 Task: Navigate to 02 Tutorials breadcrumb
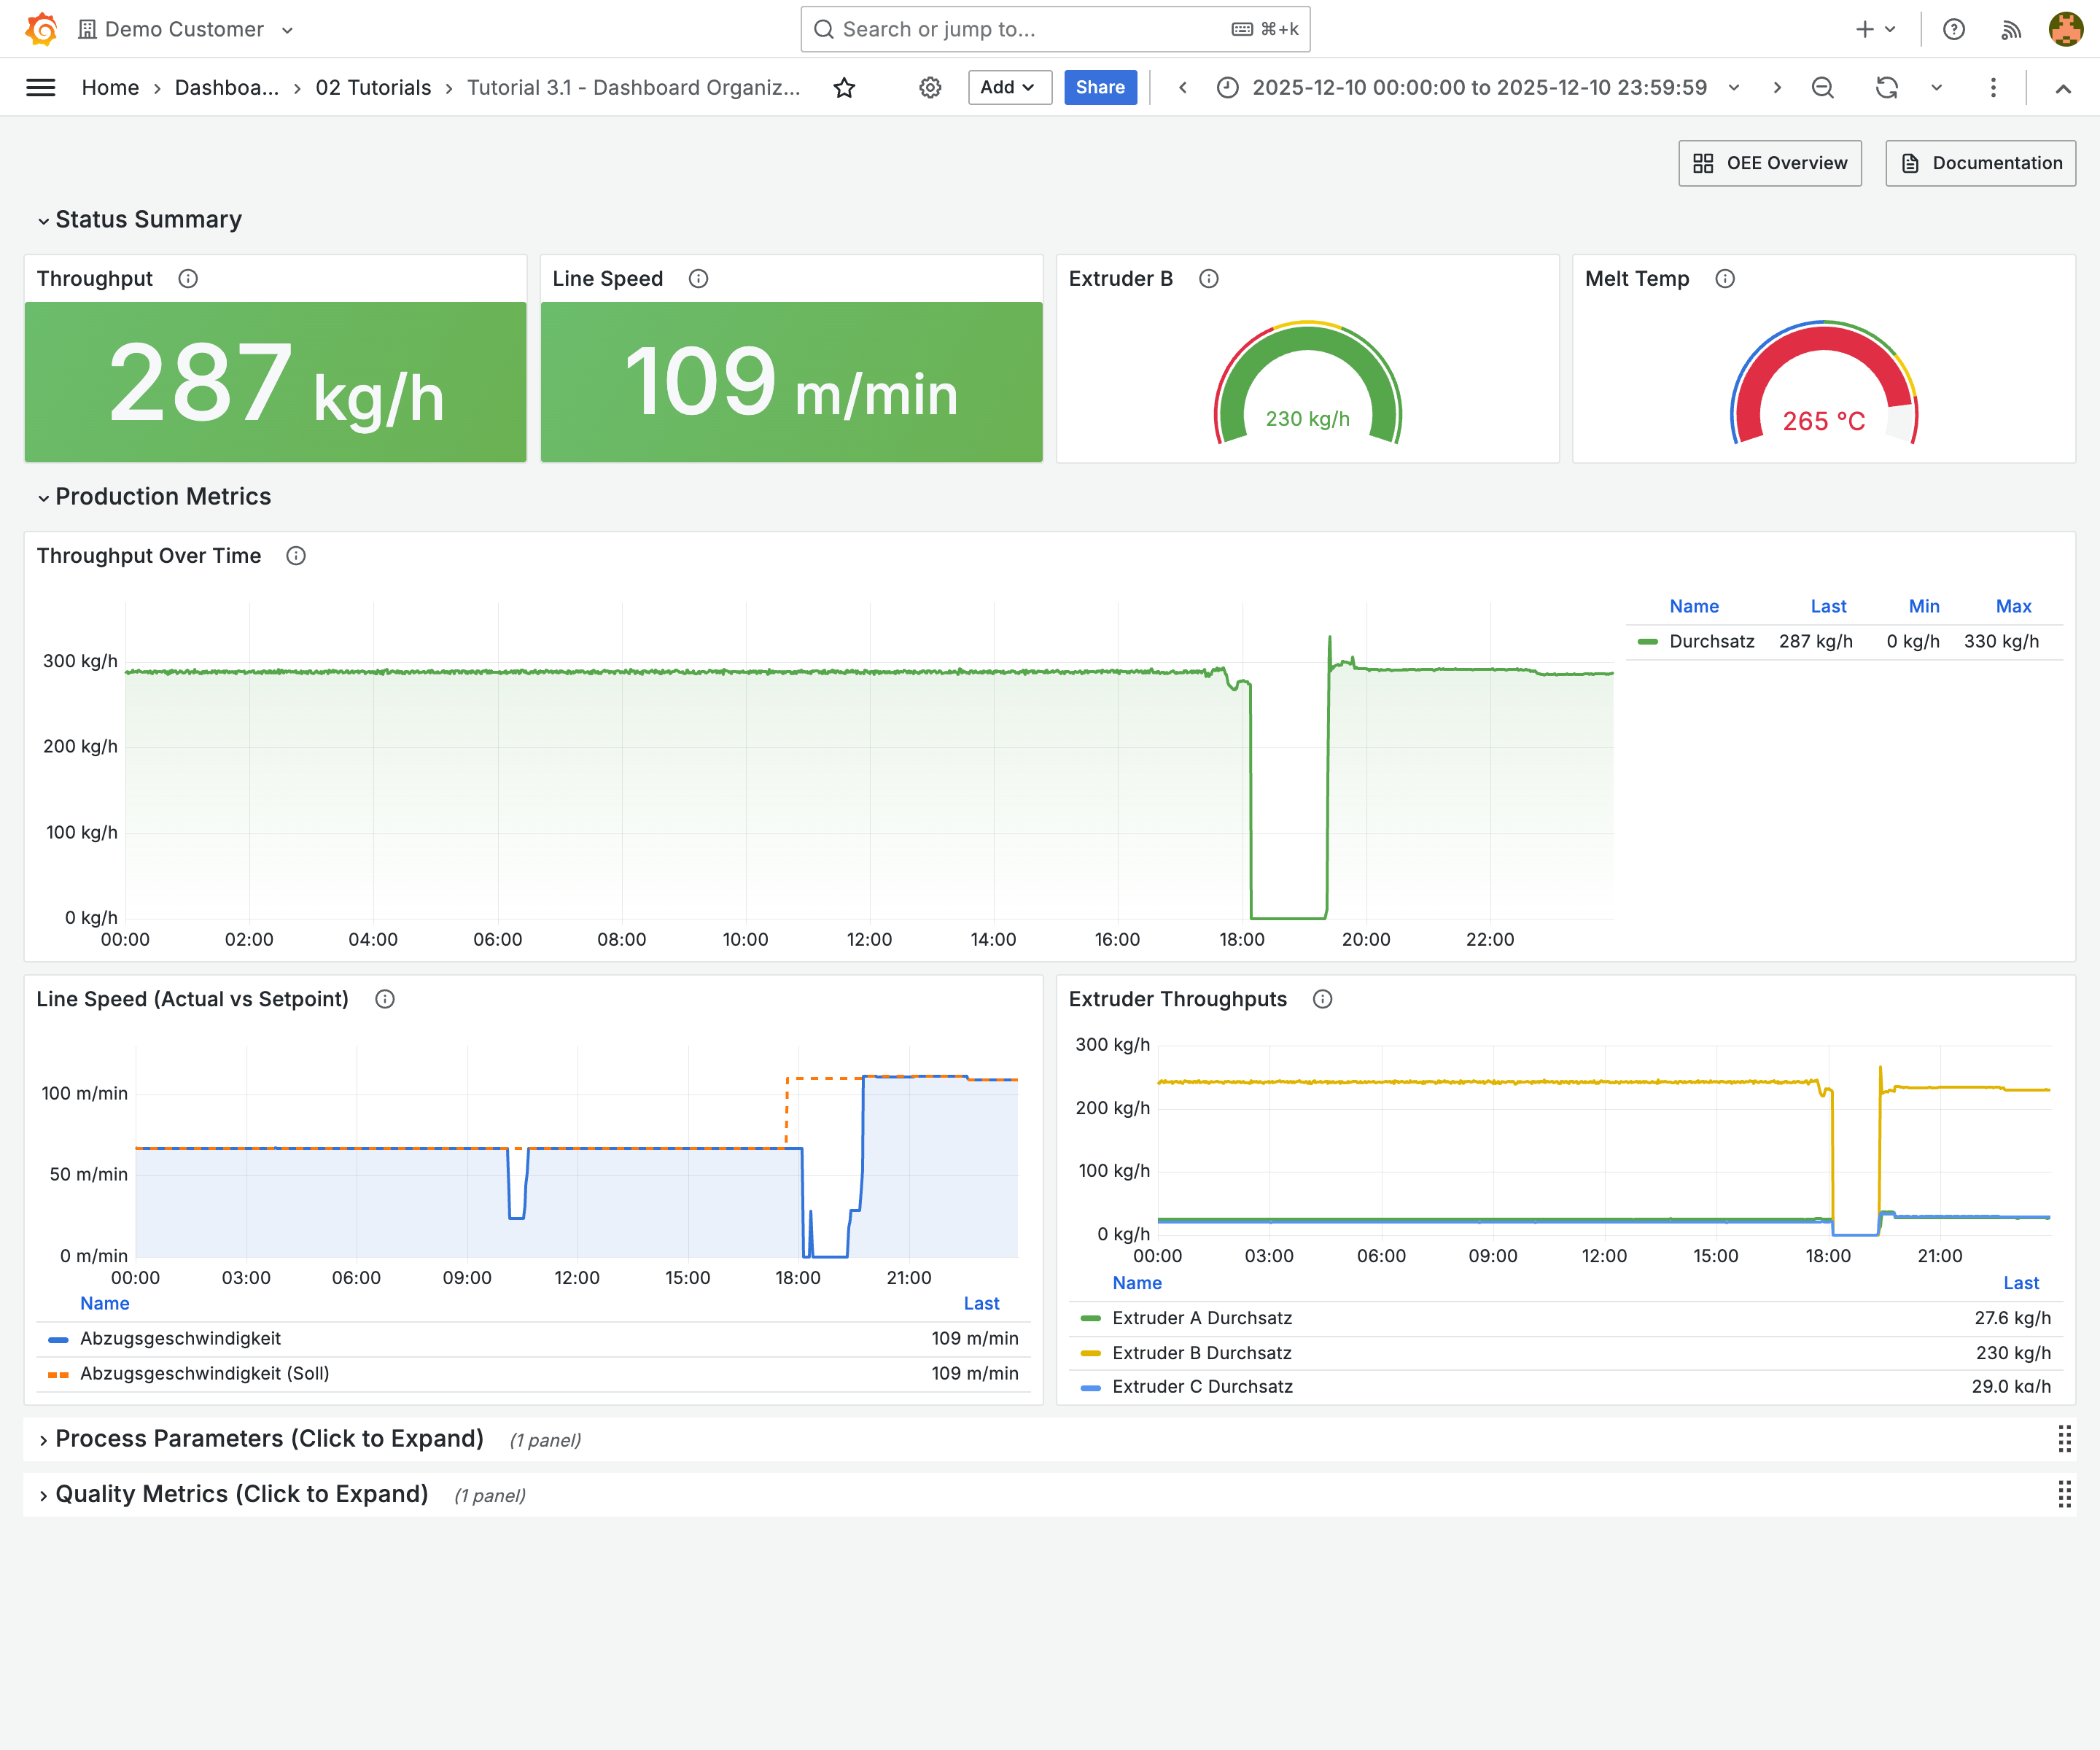[x=373, y=88]
